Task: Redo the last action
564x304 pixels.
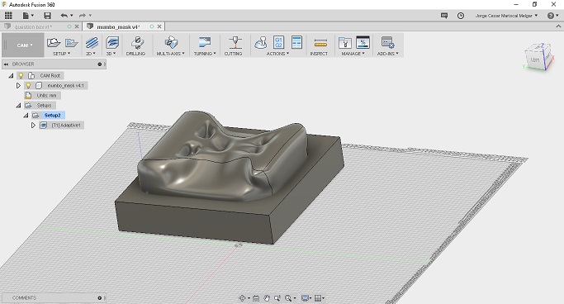Action: tap(83, 16)
